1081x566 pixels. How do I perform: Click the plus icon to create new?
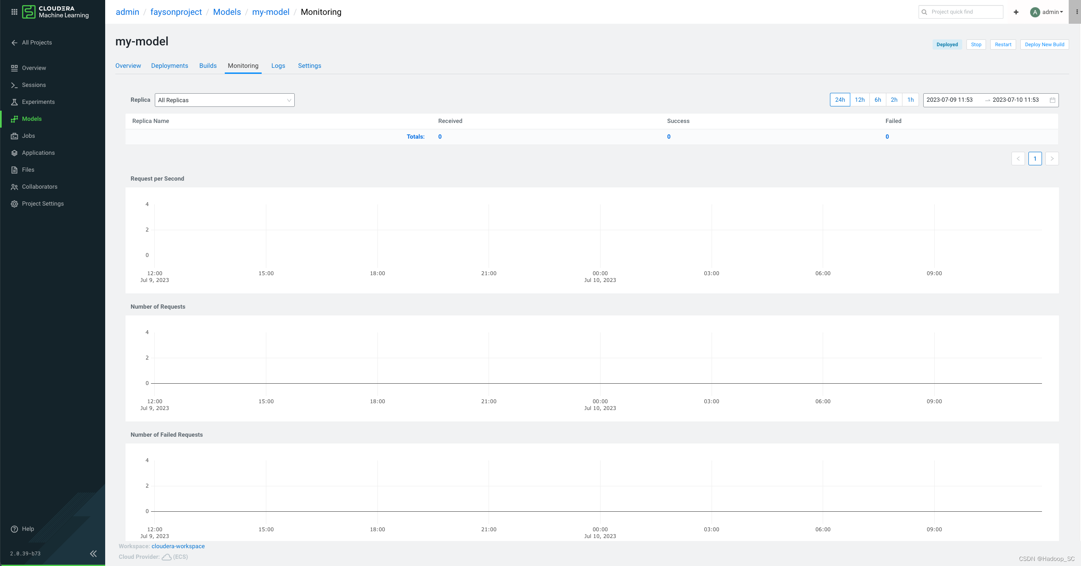[x=1016, y=12]
